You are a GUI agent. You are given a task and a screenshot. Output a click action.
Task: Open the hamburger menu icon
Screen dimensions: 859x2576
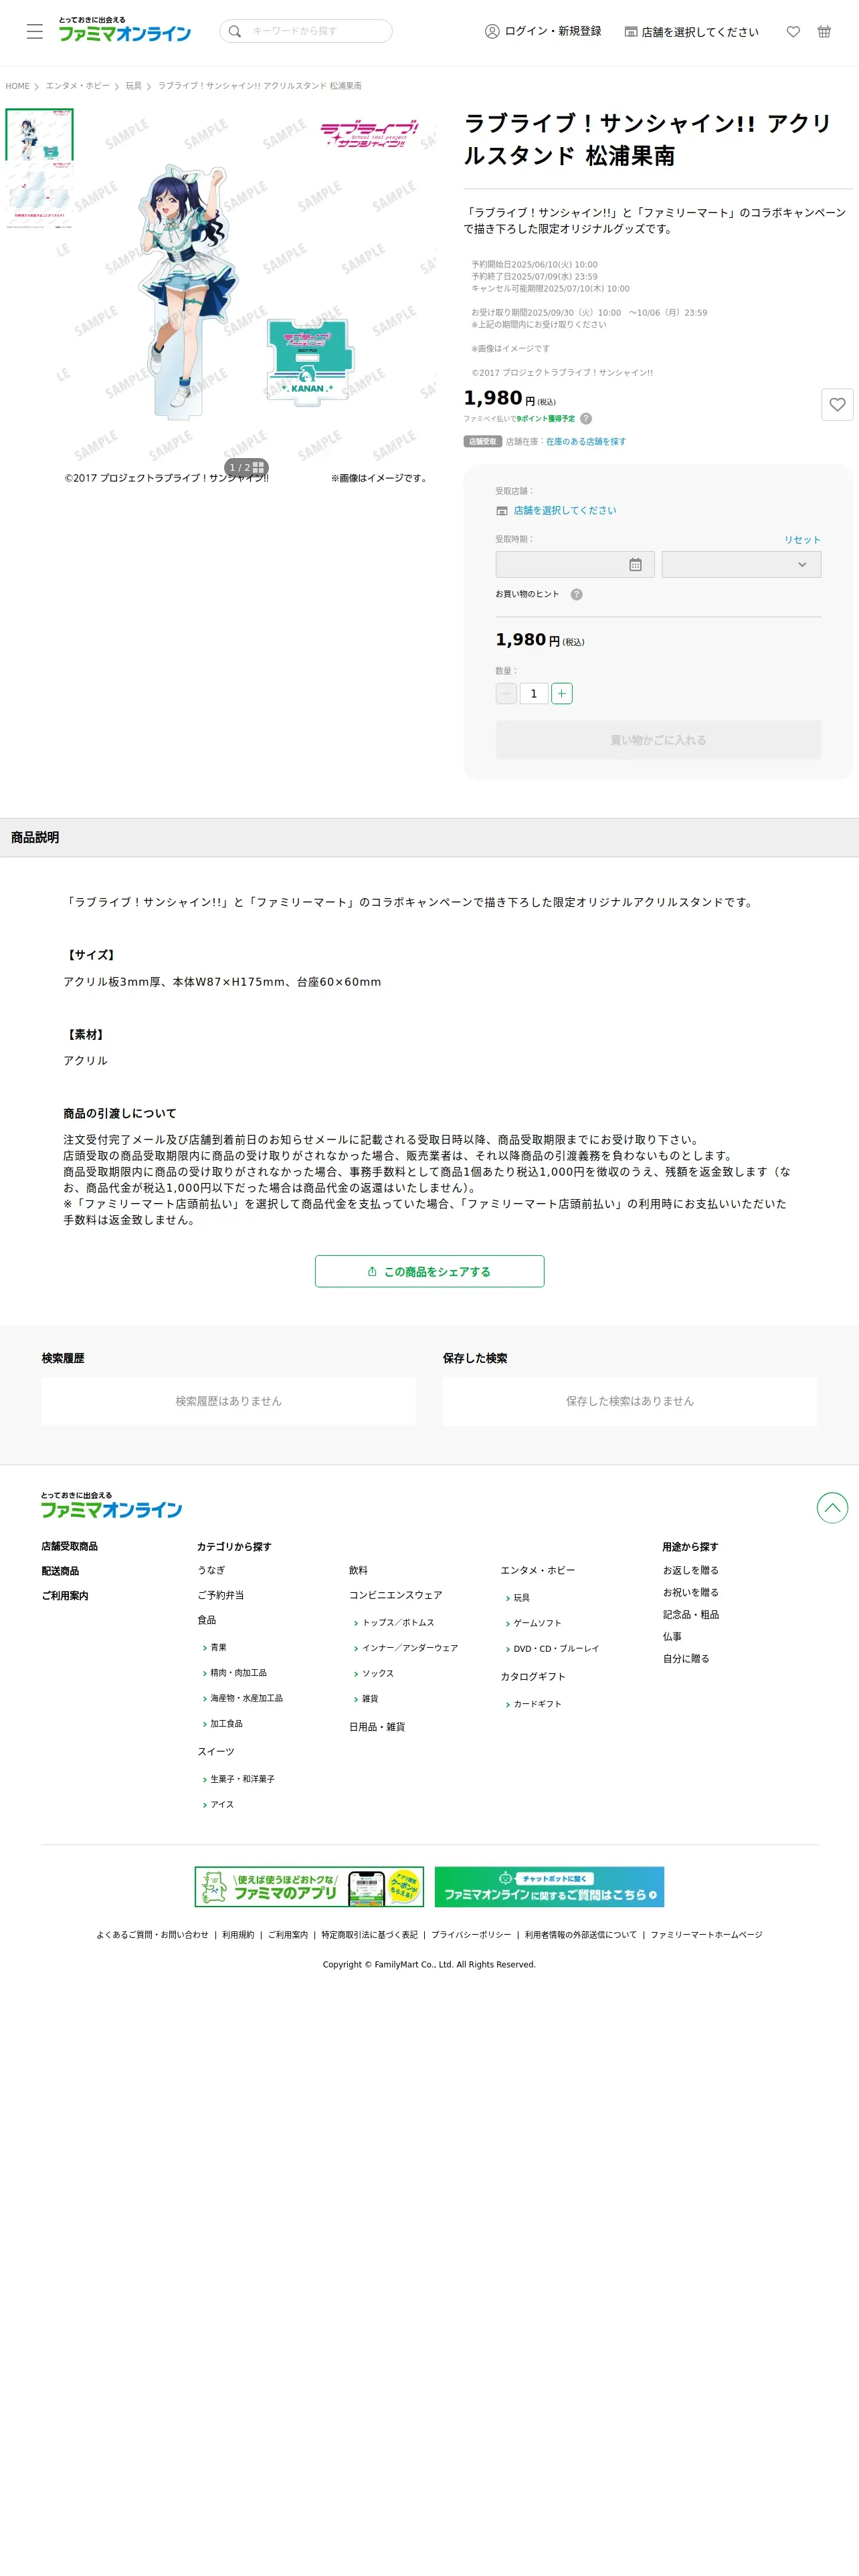pyautogui.click(x=35, y=31)
